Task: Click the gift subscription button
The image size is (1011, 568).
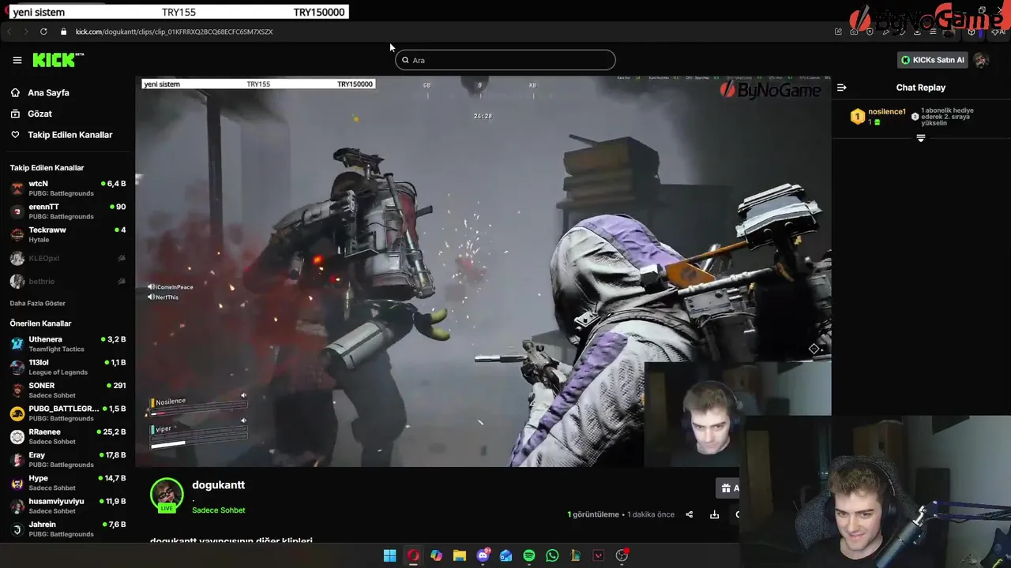Action: point(727,488)
